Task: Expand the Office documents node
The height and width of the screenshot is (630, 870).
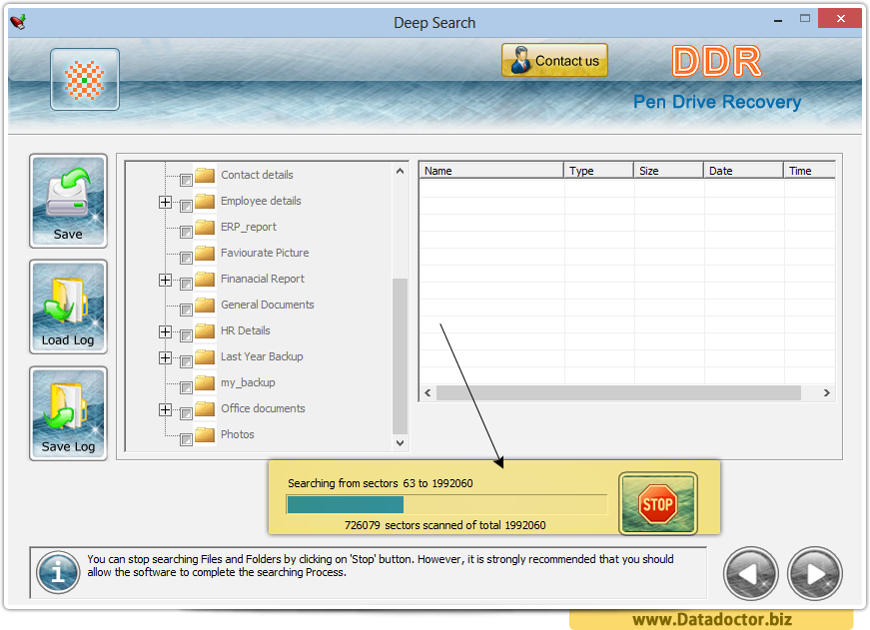Action: [165, 408]
